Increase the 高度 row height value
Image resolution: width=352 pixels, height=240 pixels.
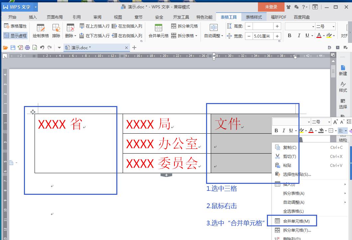click(x=277, y=26)
